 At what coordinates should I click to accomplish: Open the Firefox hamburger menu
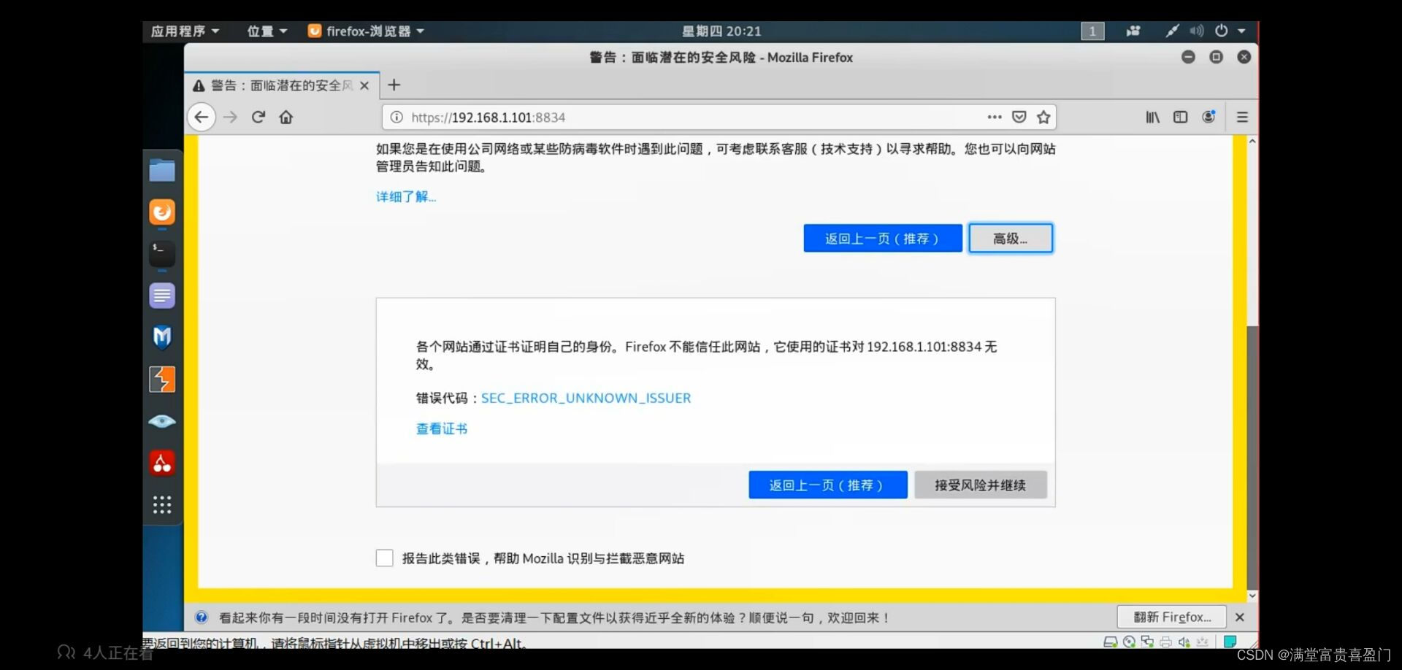1242,117
